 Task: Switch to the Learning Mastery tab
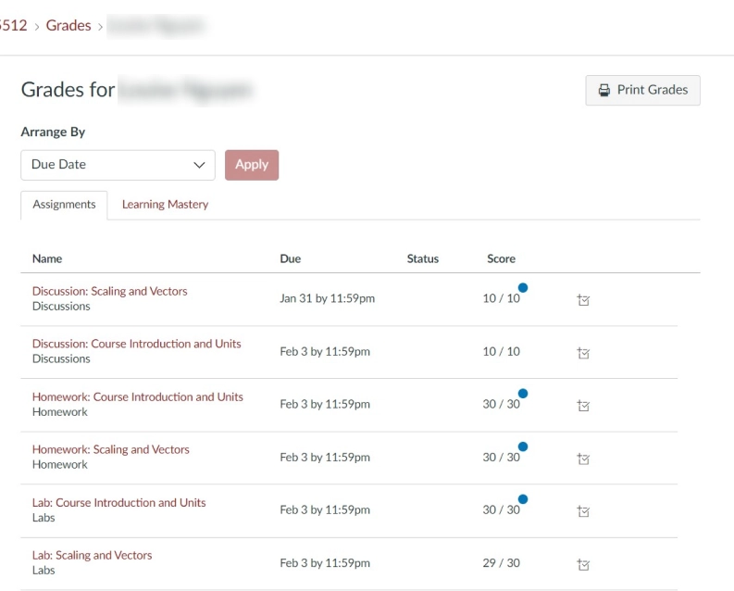click(165, 205)
